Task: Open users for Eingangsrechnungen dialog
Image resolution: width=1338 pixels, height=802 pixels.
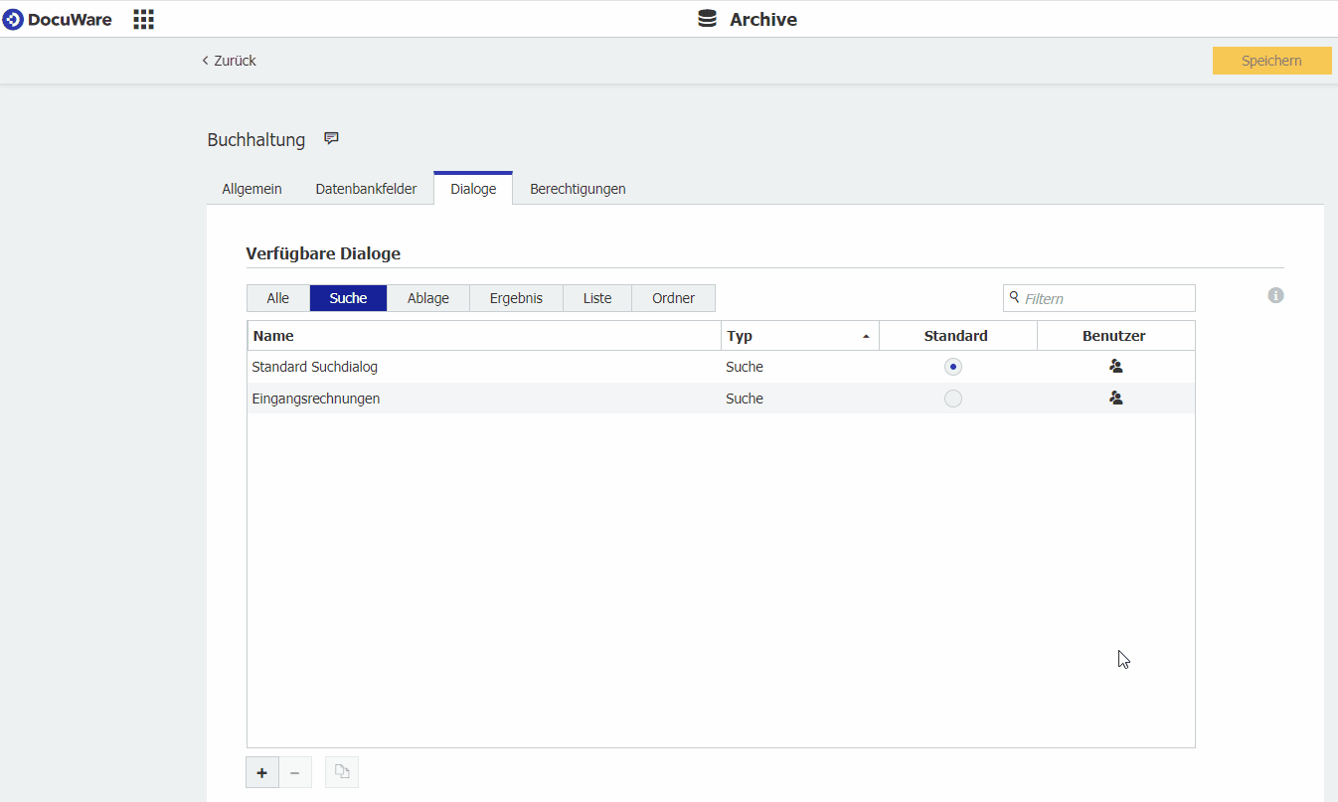Action: [1115, 399]
